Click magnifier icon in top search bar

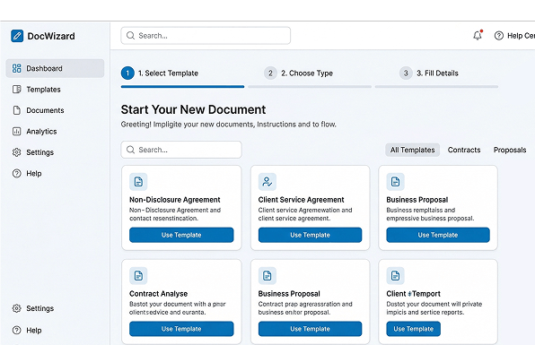point(130,36)
